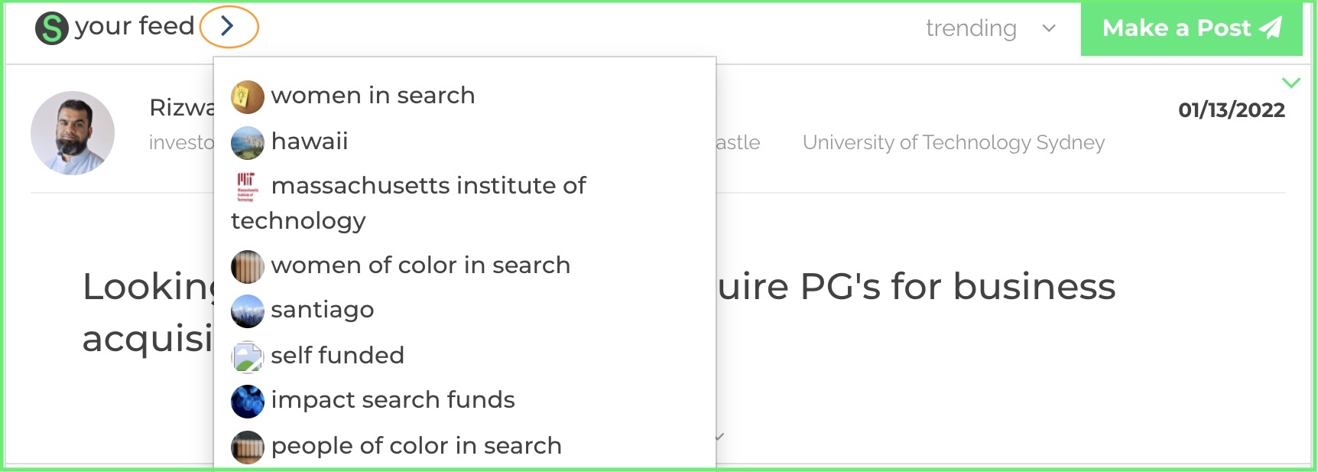Click the green S logo icon
The image size is (1318, 472).
point(52,28)
